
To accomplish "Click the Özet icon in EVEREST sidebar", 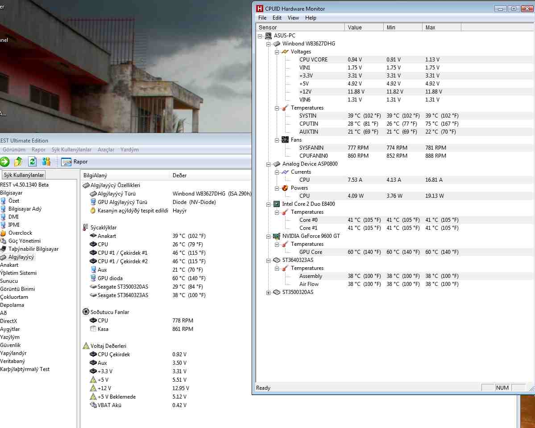I will click(x=3, y=201).
